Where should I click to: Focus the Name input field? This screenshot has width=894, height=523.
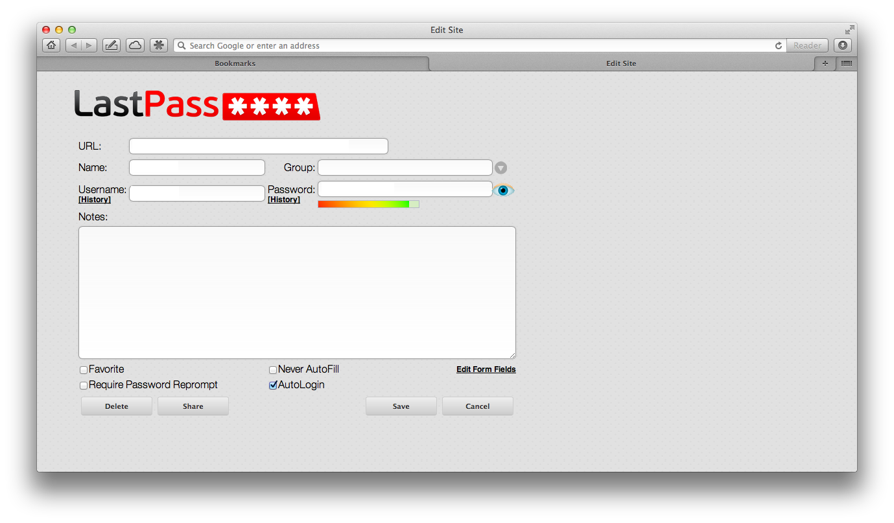(197, 168)
